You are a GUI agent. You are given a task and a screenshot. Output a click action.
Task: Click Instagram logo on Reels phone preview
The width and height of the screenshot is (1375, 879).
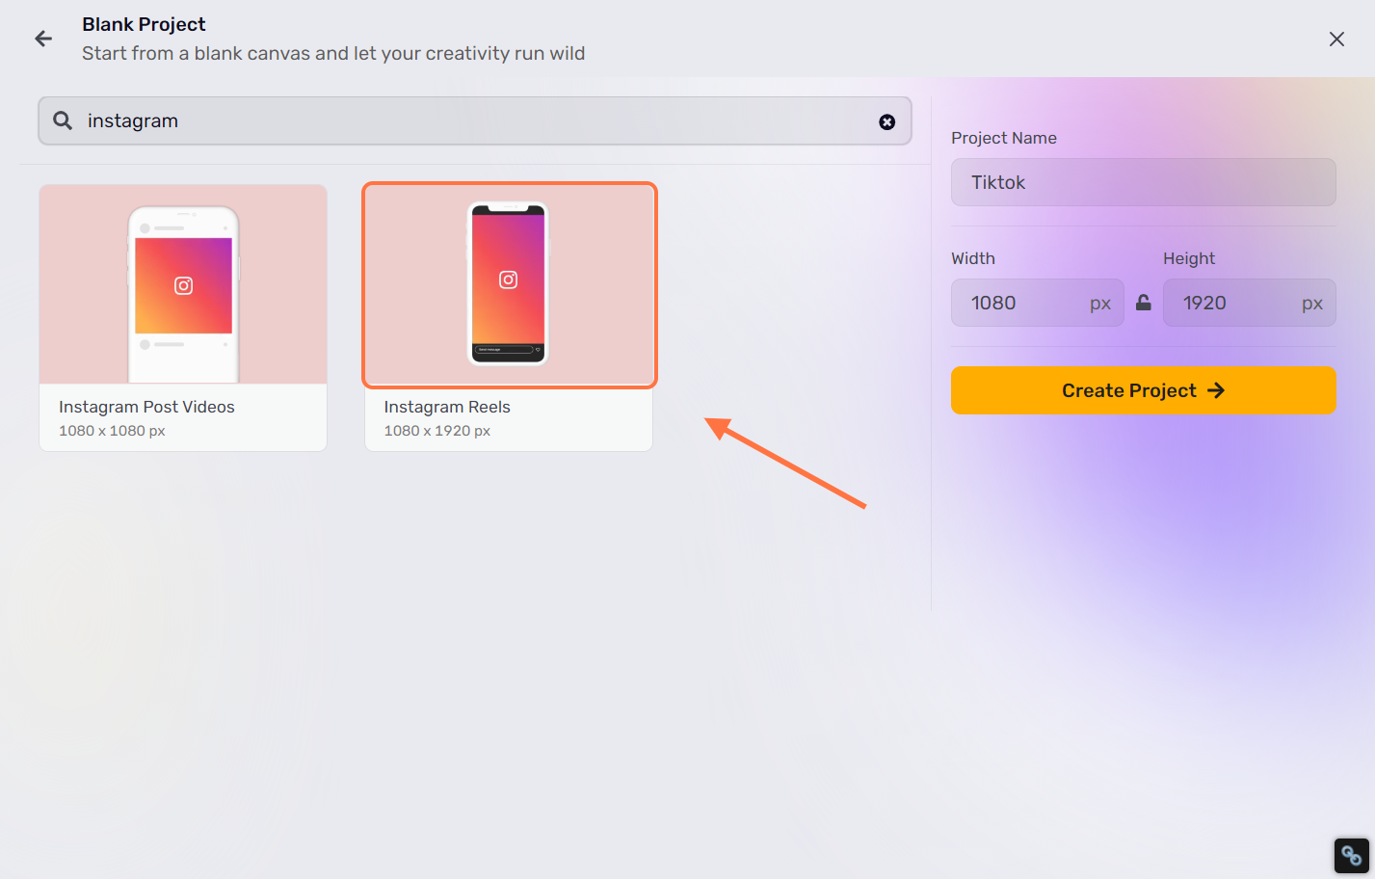(509, 280)
